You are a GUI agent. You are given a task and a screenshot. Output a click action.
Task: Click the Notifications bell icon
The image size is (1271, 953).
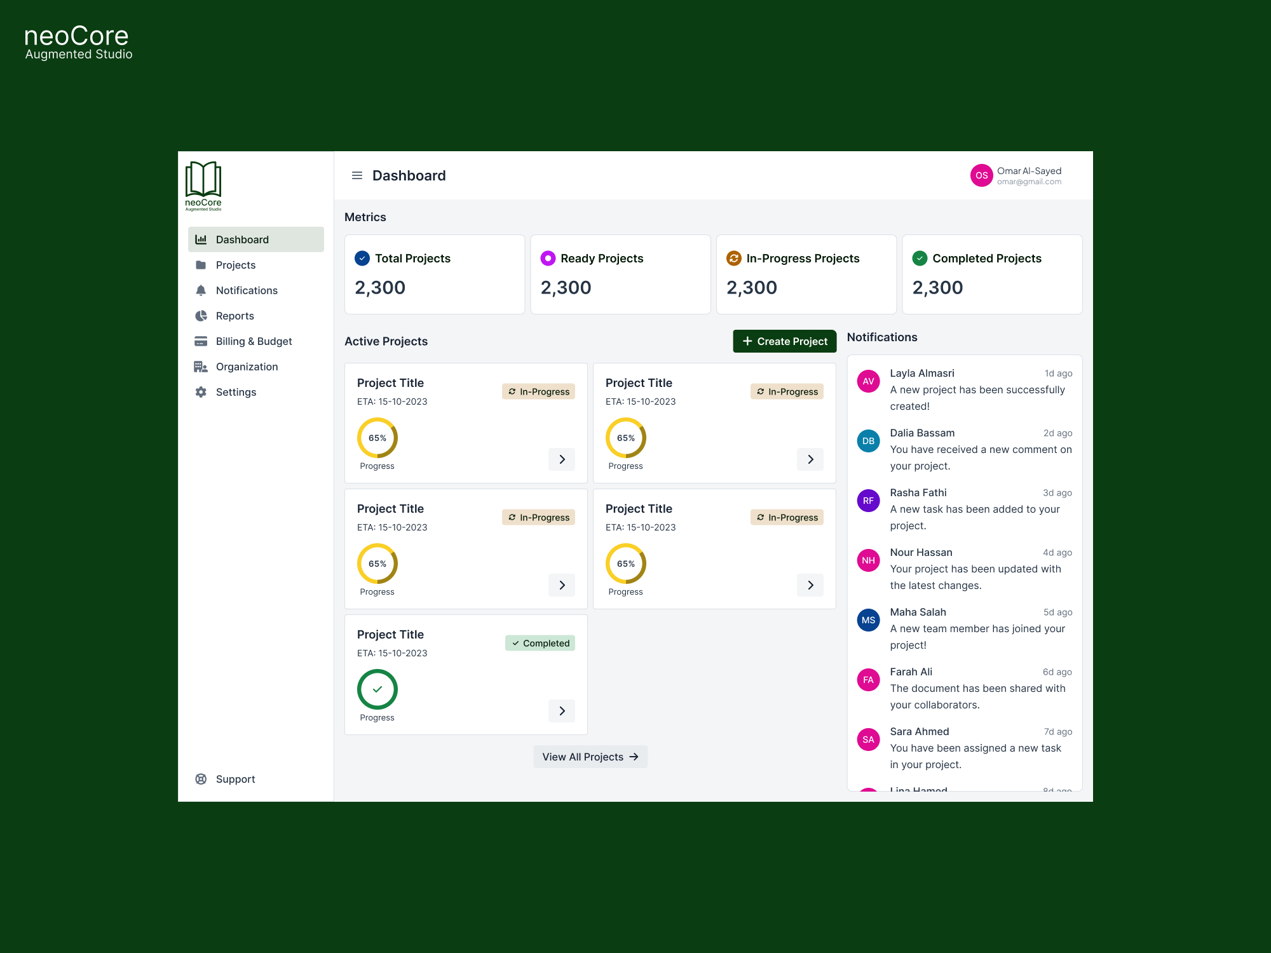tap(201, 290)
